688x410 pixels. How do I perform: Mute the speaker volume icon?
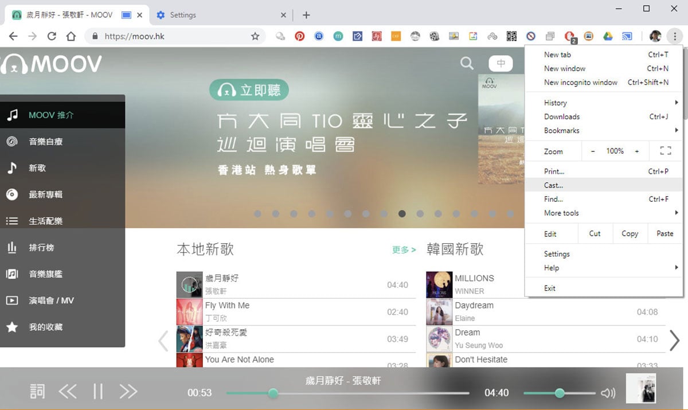608,393
